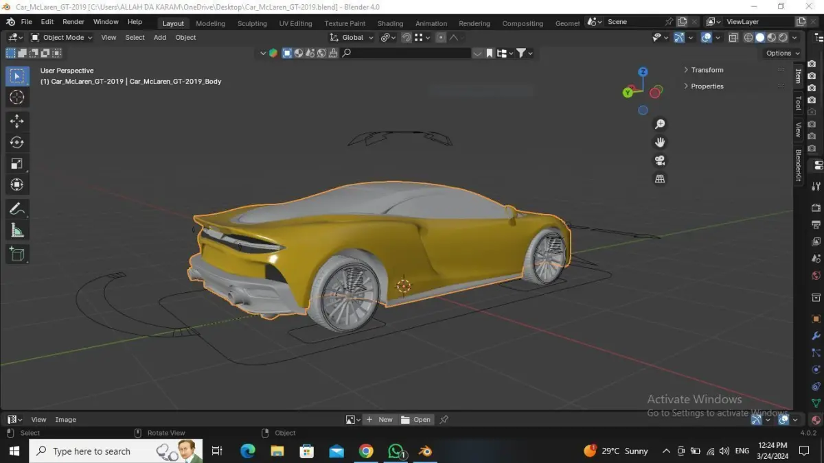Open the Global transform orientation dropdown
Image resolution: width=824 pixels, height=463 pixels.
(352, 38)
